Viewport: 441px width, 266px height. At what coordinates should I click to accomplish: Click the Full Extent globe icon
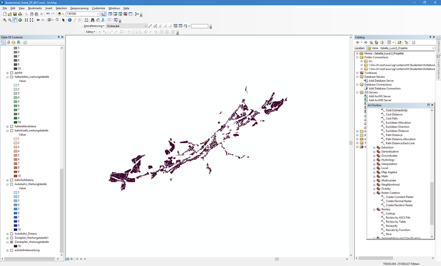(x=20, y=20)
